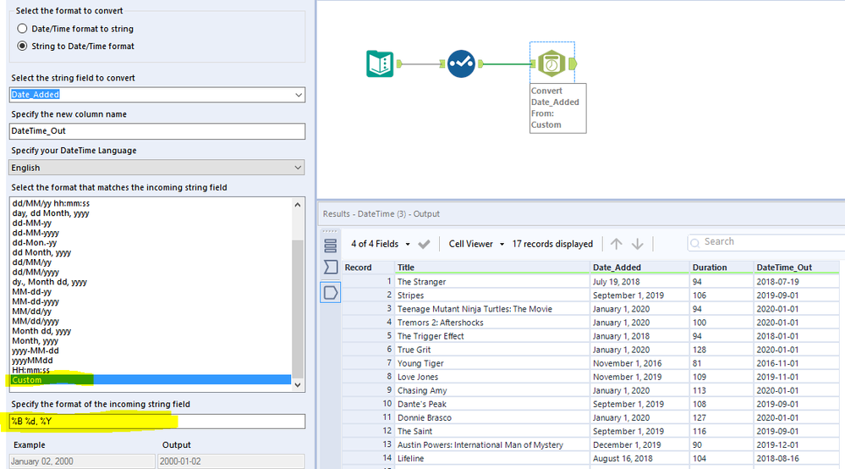
Task: Select the DateTime tool on canvas
Action: click(x=551, y=63)
